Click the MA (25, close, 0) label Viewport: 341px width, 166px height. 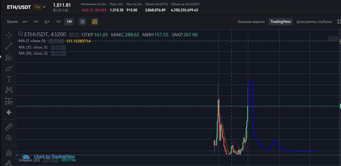[x=33, y=47]
